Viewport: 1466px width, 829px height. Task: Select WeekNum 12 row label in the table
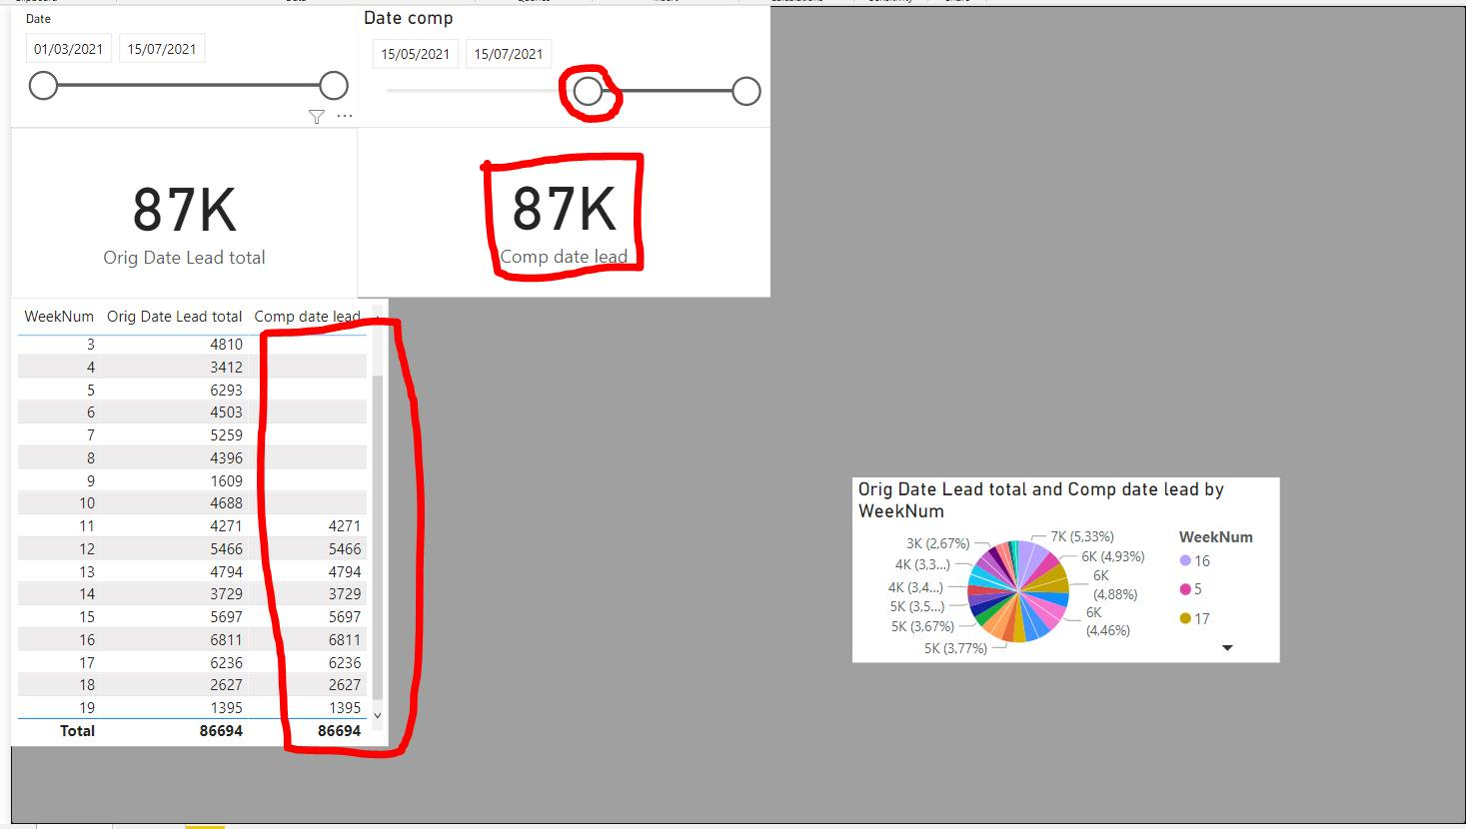point(87,549)
